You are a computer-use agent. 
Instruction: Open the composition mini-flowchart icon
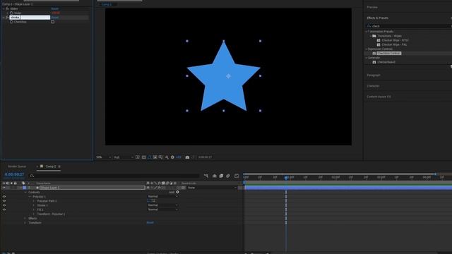[x=206, y=176]
